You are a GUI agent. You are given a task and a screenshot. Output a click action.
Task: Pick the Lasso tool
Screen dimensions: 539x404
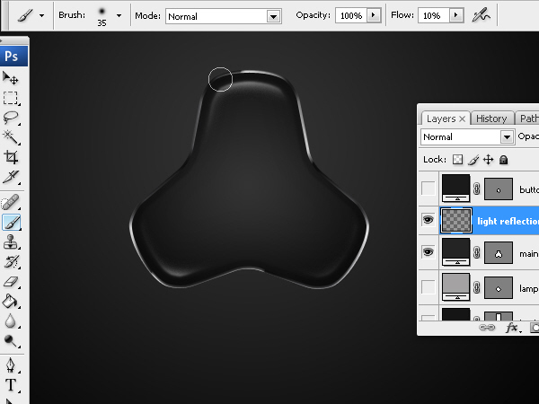pyautogui.click(x=12, y=118)
